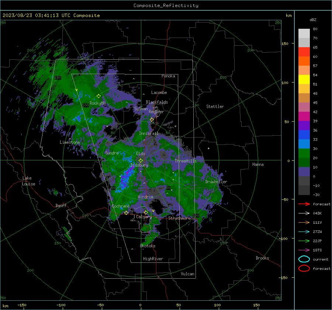Image resolution: width=332 pixels, height=310 pixels.
Task: Click the yellow diamond marker at Olds
Action: point(141,161)
